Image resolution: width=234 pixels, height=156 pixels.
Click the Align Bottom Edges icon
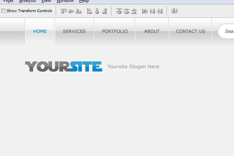click(x=78, y=11)
